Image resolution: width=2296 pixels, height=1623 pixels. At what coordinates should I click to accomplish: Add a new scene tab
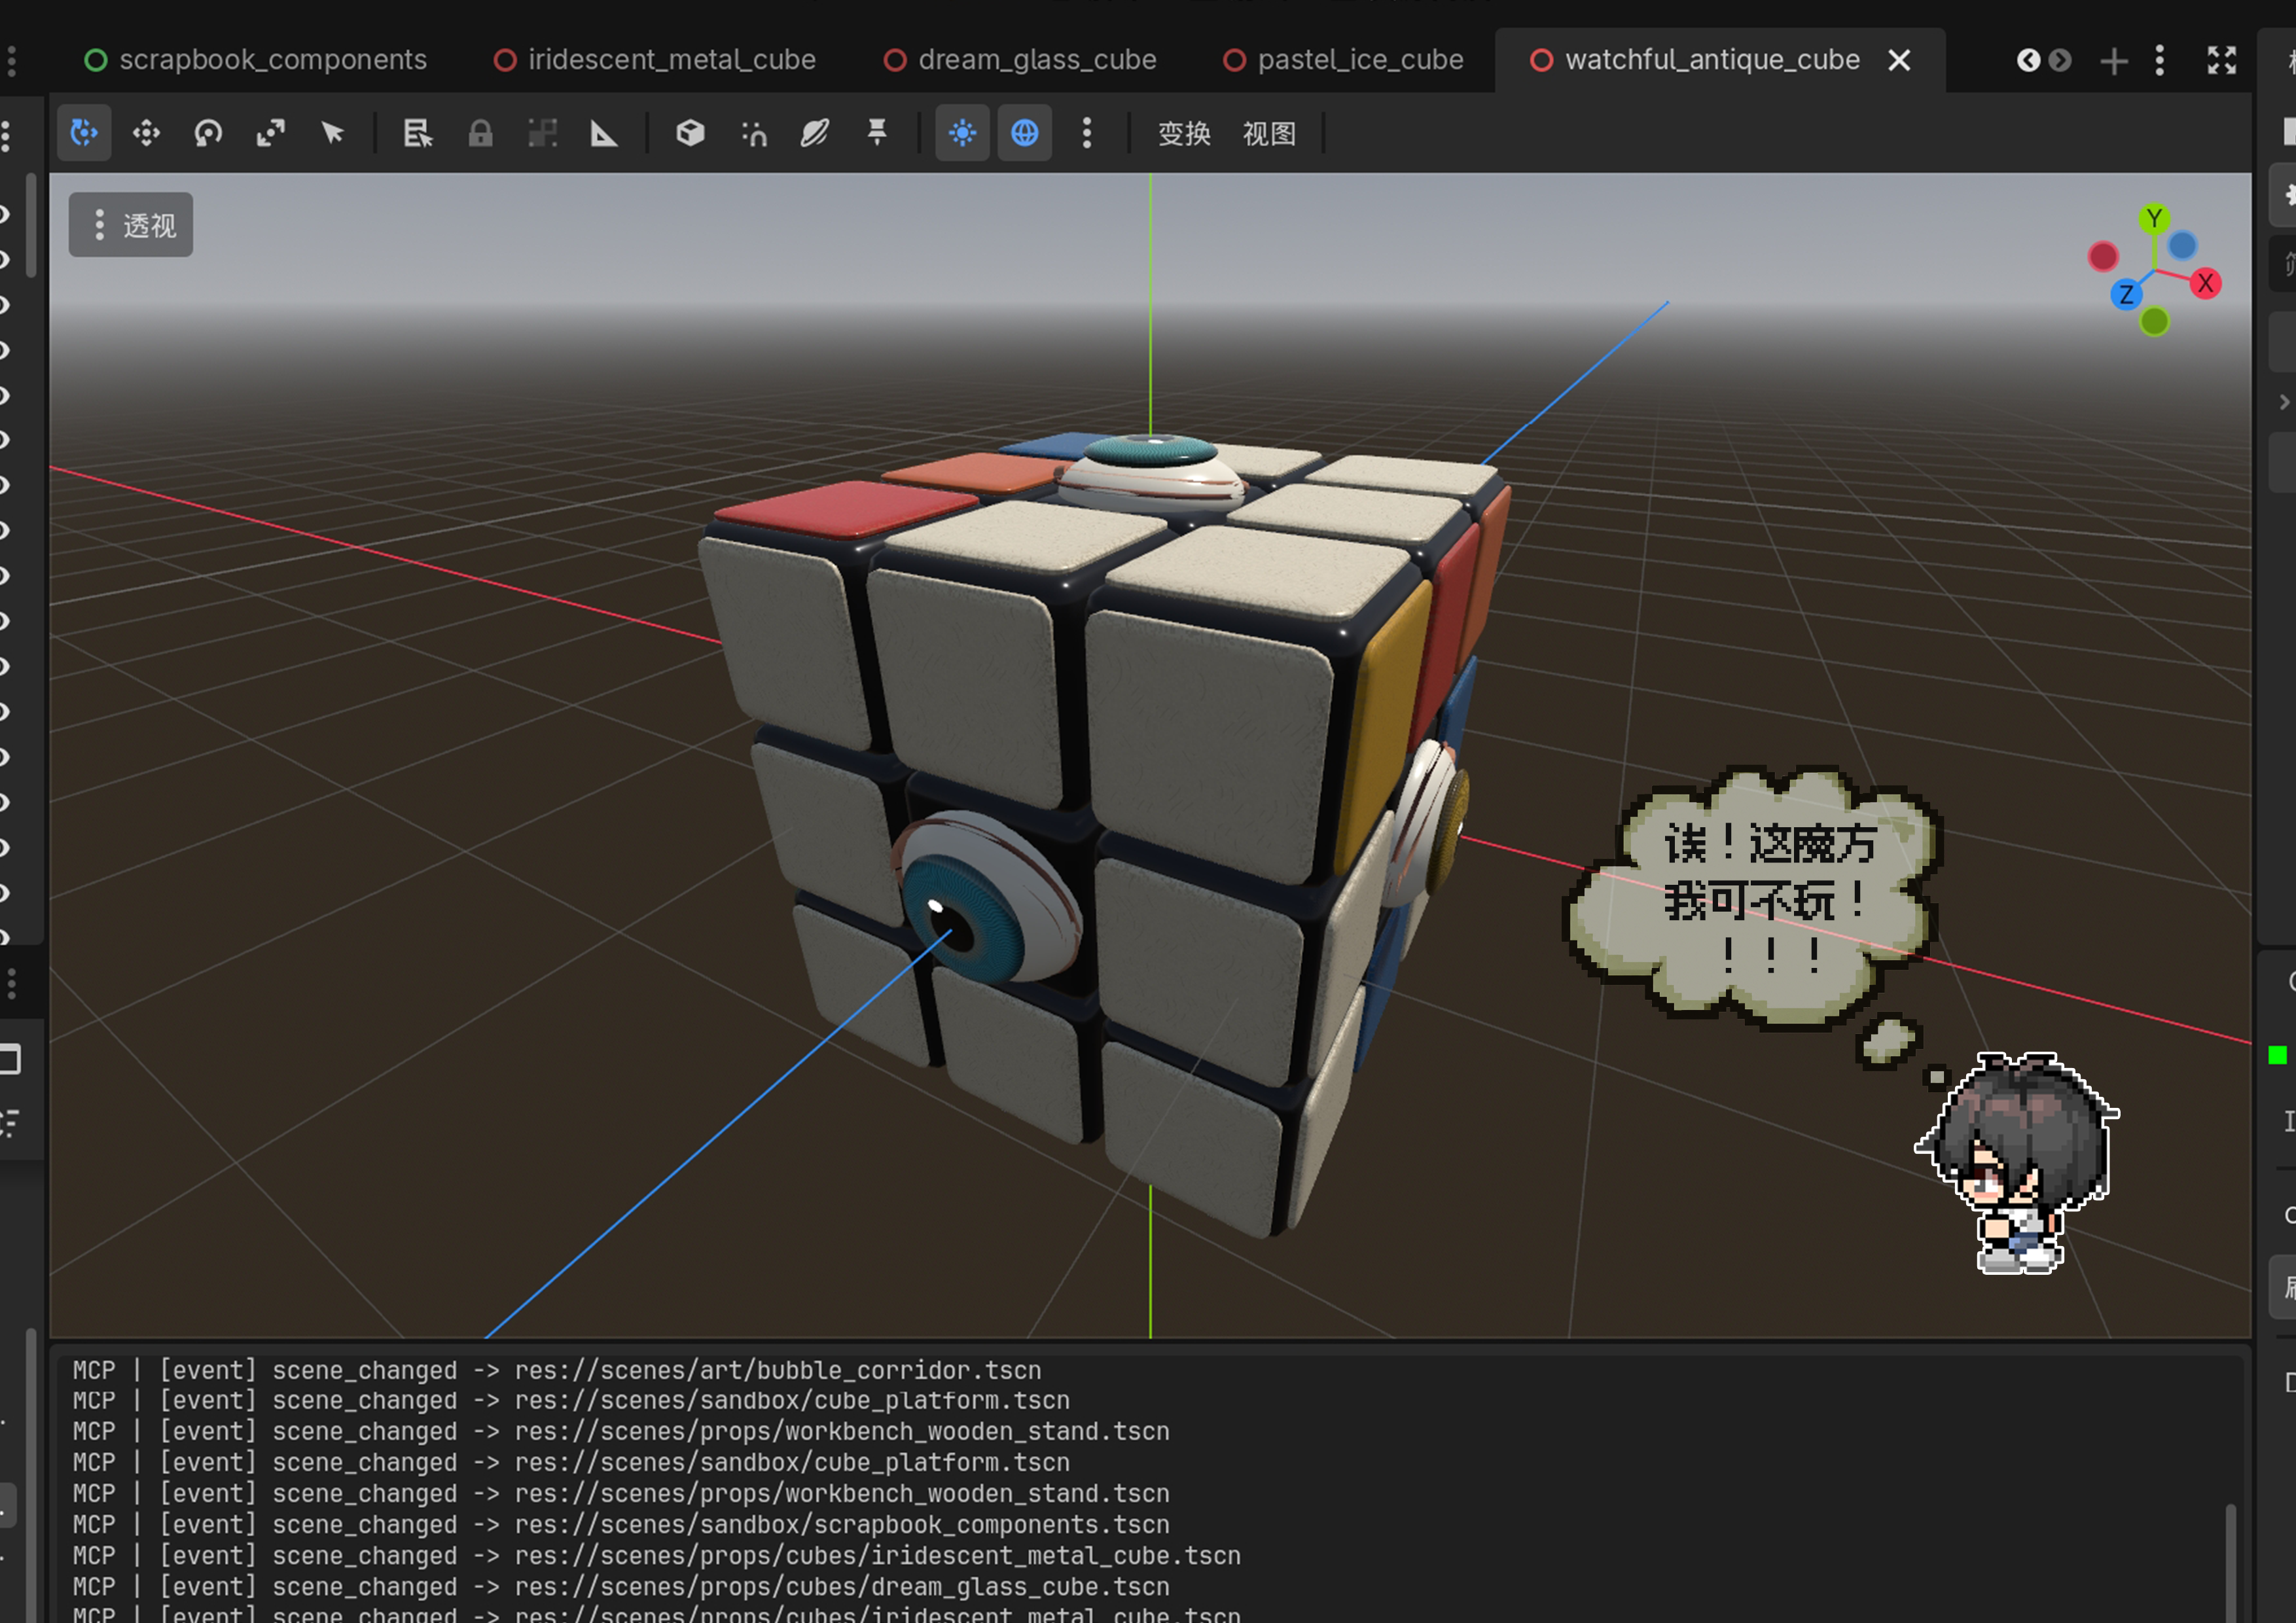point(2113,61)
